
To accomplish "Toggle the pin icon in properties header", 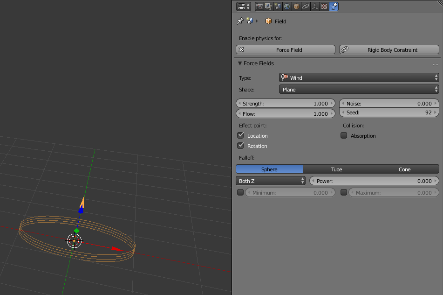I will [x=239, y=21].
